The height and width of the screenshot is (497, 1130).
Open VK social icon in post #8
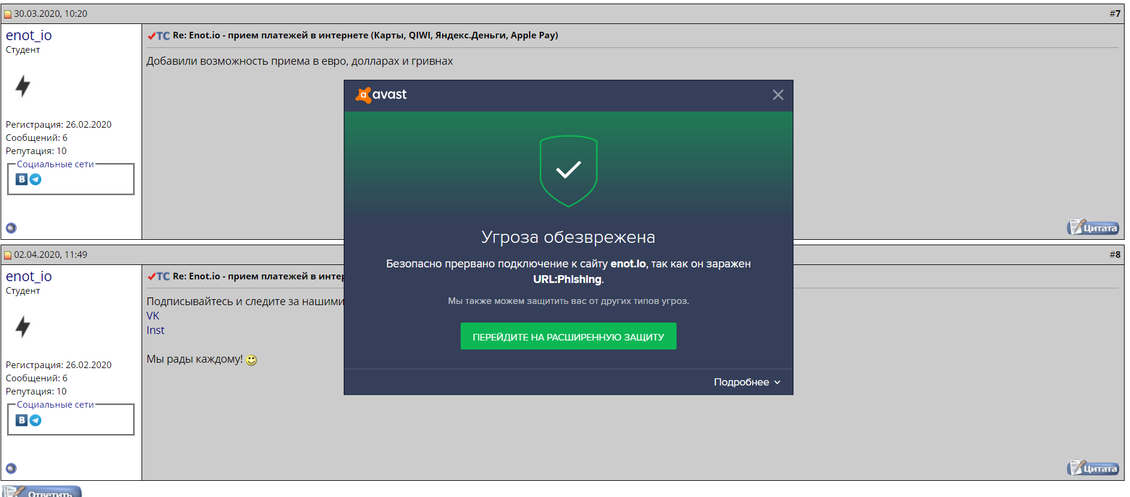pyautogui.click(x=22, y=420)
